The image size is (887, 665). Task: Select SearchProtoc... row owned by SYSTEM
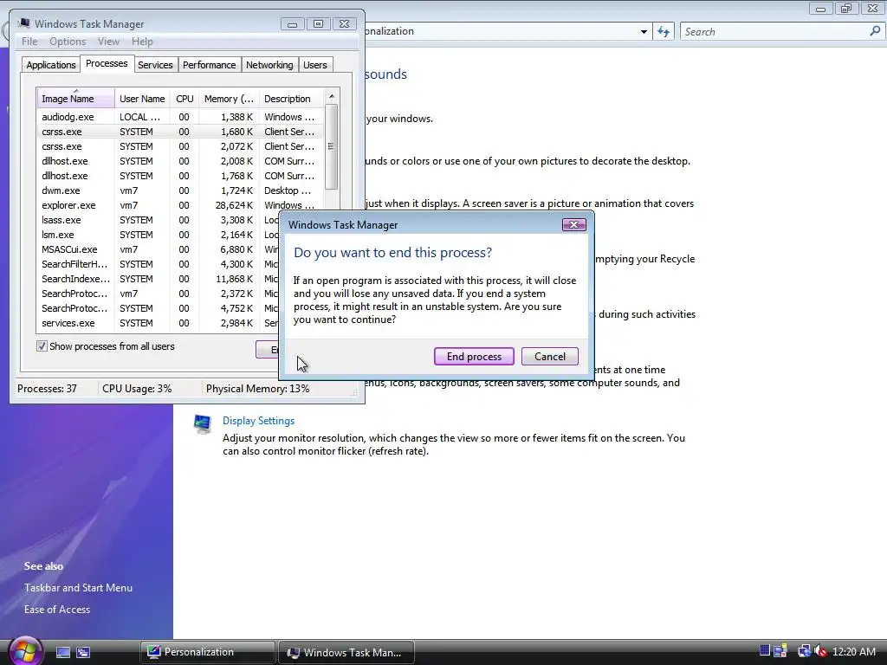[x=158, y=307]
